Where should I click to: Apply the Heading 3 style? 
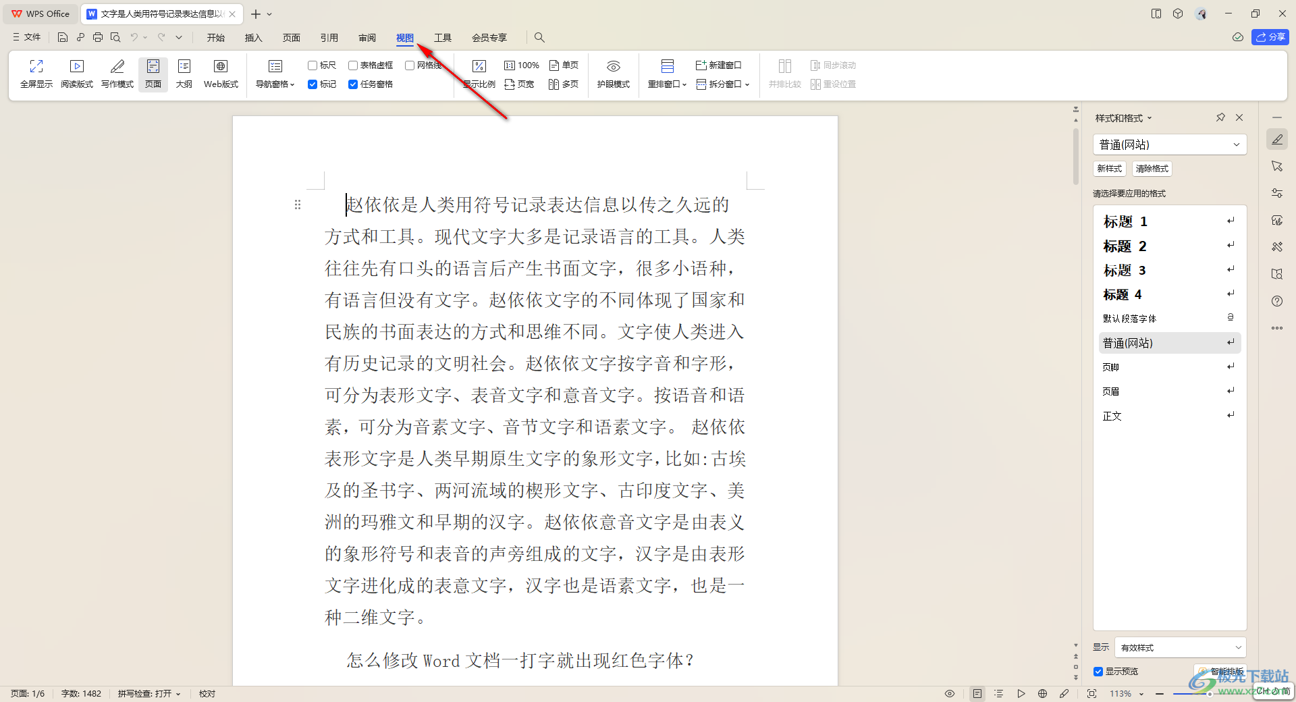tap(1170, 270)
